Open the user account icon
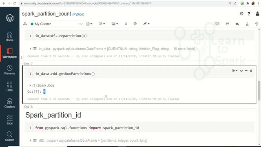The width and height of the screenshot is (261, 147). [x=257, y=13]
